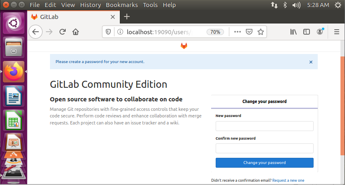
Task: Select the GitLab browser tab
Action: coord(74,17)
